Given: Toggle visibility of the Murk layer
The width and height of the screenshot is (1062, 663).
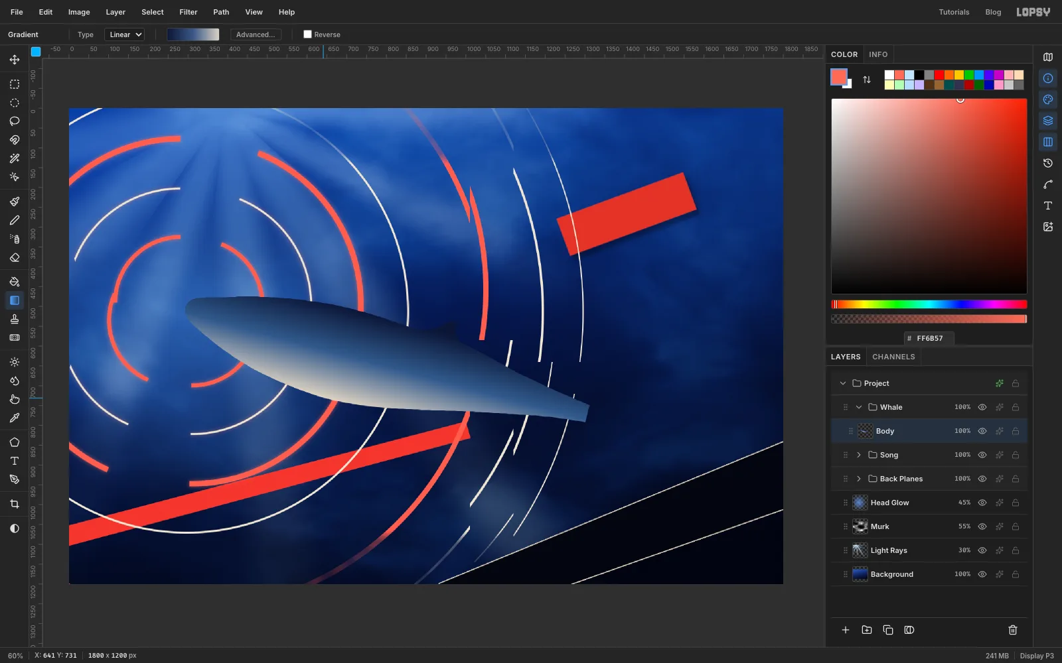Looking at the screenshot, I should [982, 526].
